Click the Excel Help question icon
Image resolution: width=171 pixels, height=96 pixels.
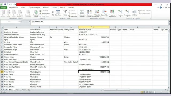click(x=161, y=7)
